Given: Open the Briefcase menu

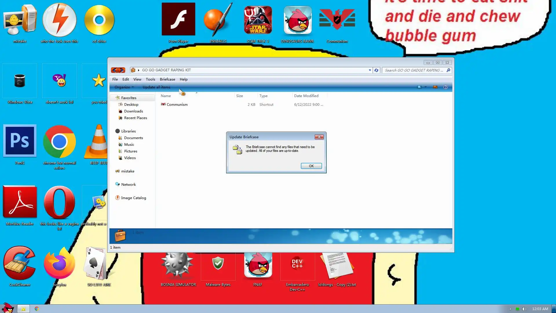Looking at the screenshot, I should pos(167,79).
